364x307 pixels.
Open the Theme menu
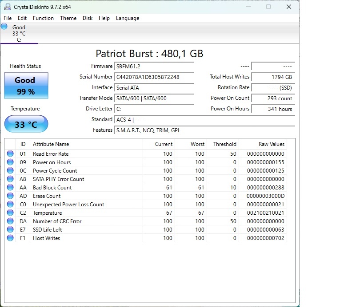click(x=68, y=18)
